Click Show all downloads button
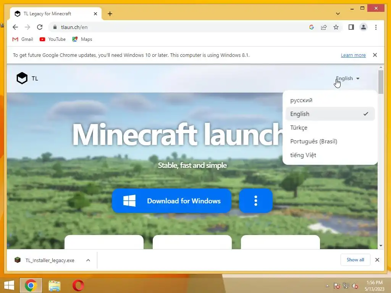 point(355,260)
